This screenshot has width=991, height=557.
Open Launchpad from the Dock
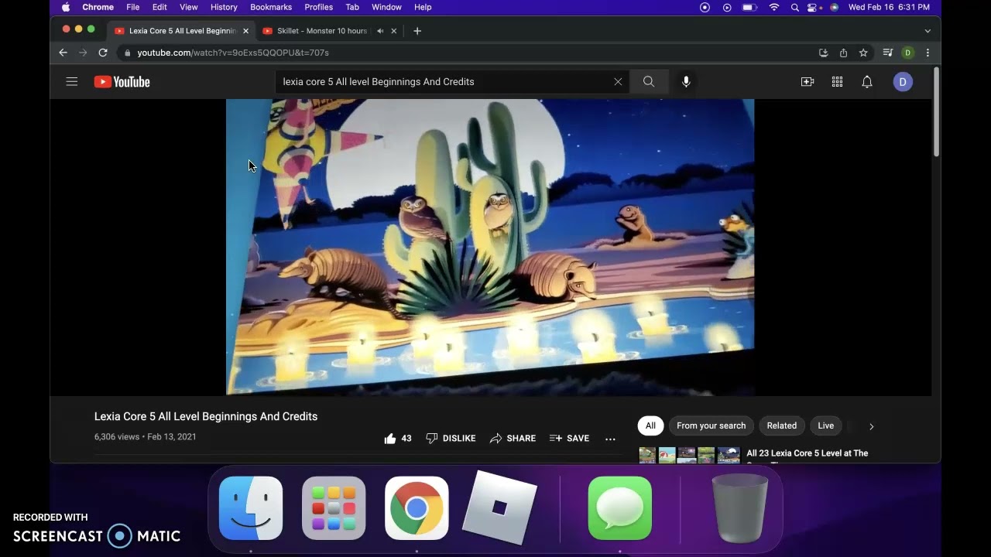pyautogui.click(x=334, y=508)
